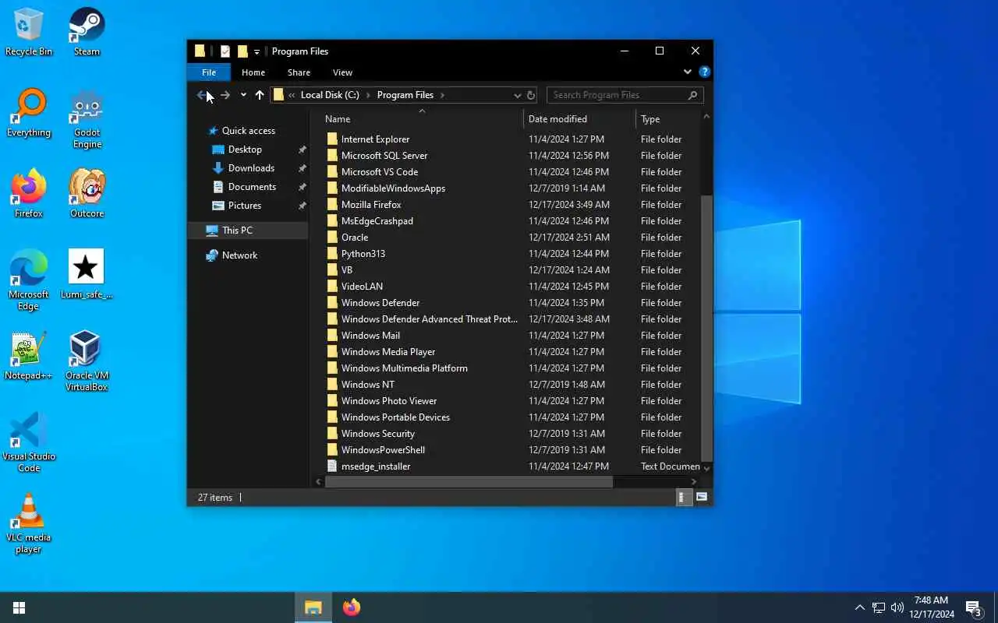Viewport: 998px width, 623px height.
Task: Open the Home ribbon tab
Action: pyautogui.click(x=253, y=72)
